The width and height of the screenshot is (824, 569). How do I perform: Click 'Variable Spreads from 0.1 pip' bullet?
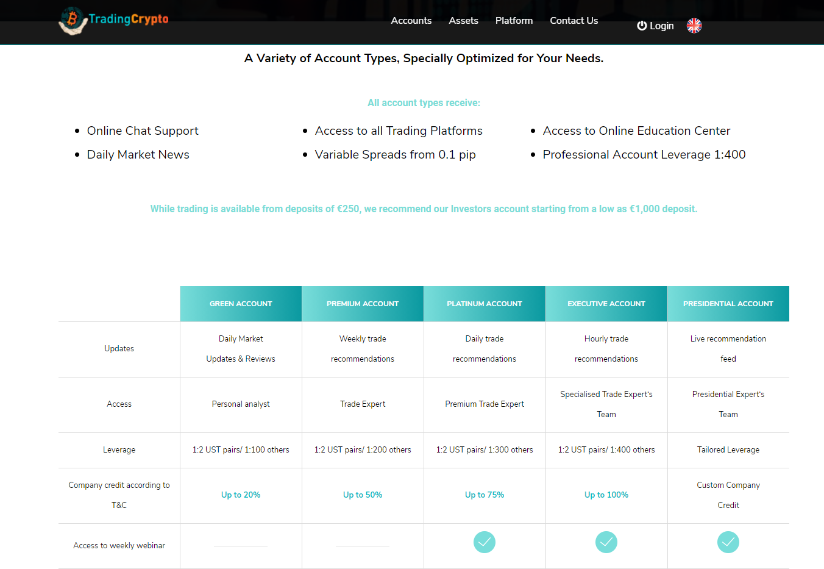pyautogui.click(x=396, y=154)
